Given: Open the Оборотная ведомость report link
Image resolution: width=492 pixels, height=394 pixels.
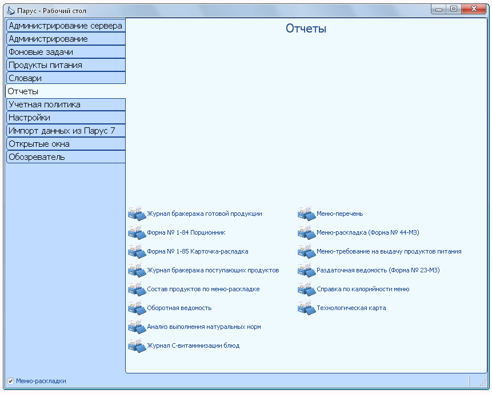Looking at the screenshot, I should pyautogui.click(x=179, y=308).
